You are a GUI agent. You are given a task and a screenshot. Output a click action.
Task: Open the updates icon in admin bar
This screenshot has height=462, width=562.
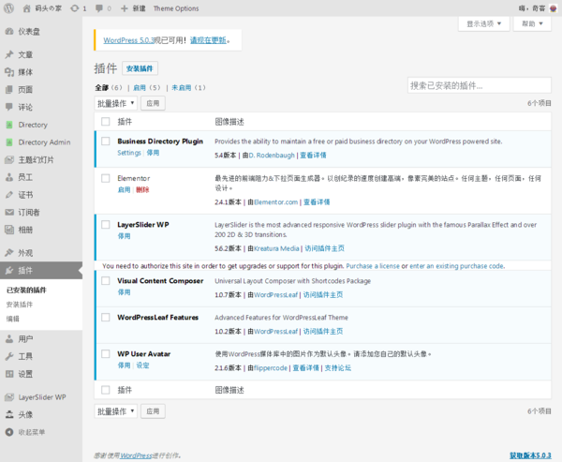pos(74,8)
